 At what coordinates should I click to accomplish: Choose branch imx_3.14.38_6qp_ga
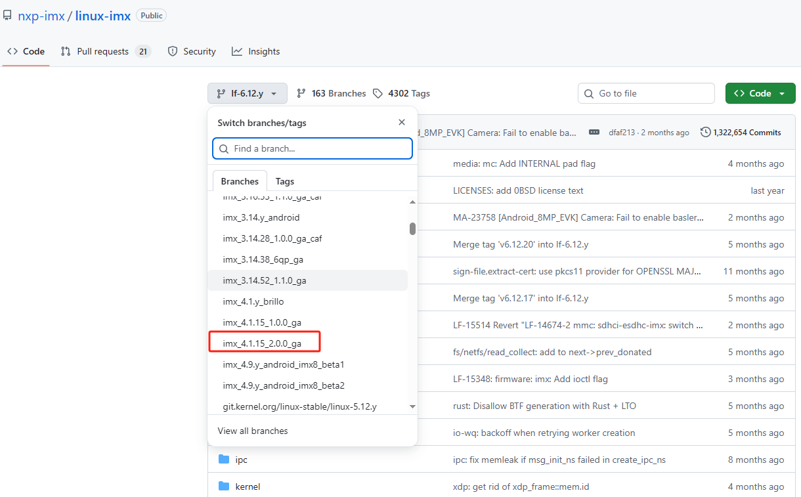[307, 259]
